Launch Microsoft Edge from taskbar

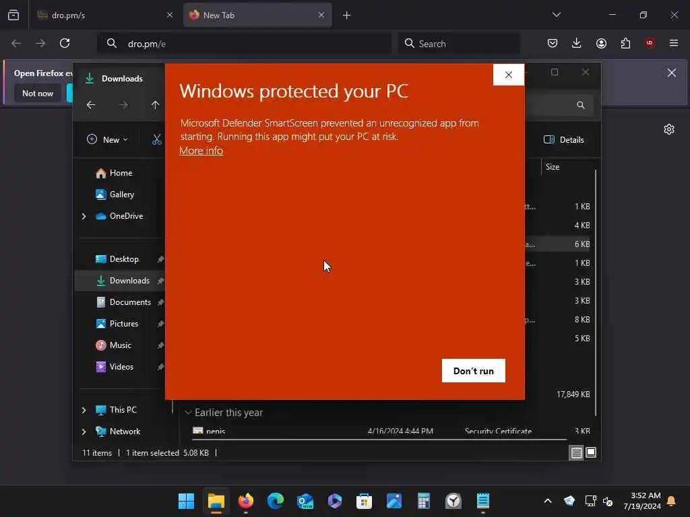[x=276, y=501]
